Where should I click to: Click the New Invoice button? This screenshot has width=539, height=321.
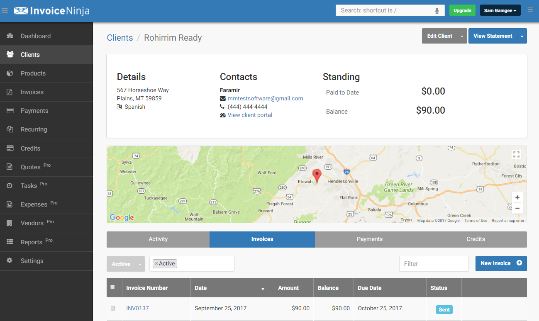click(x=501, y=263)
